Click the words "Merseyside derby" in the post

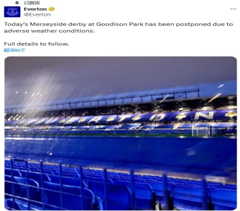58,24
